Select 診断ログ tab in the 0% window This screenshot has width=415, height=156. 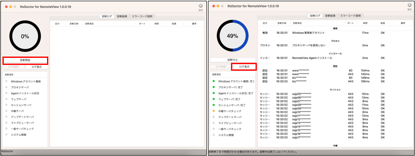(x=107, y=16)
